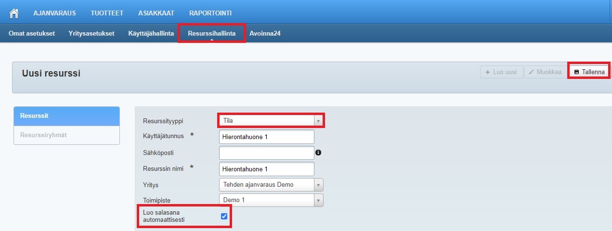The image size is (612, 231).
Task: Open the ASIAKKAAT menu
Action: (156, 13)
